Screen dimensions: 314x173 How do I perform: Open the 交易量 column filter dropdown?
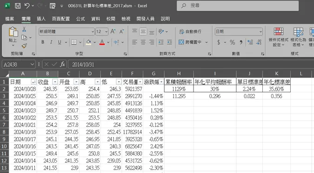(x=140, y=82)
